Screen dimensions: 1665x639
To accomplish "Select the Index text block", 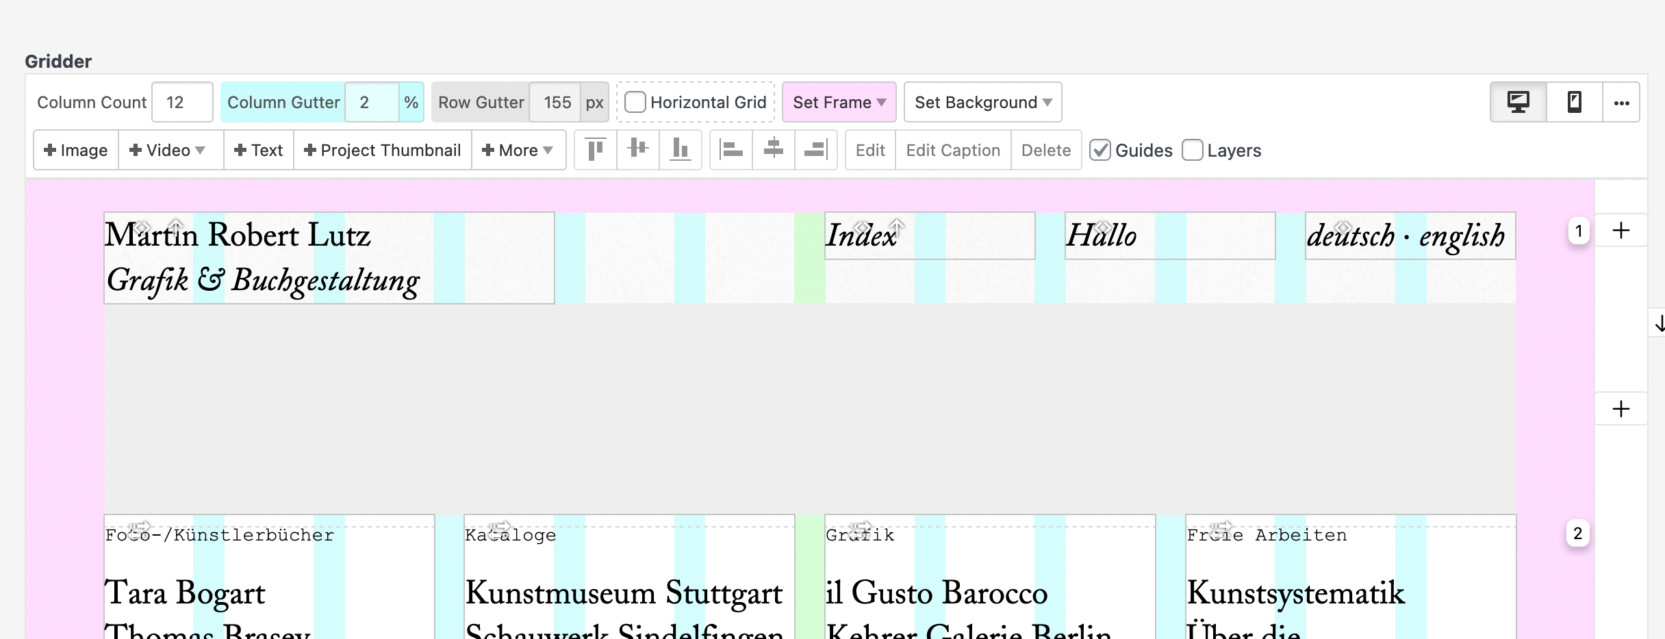I will pyautogui.click(x=929, y=236).
